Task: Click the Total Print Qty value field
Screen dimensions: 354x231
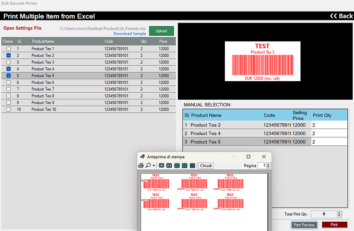Action: coord(324,214)
